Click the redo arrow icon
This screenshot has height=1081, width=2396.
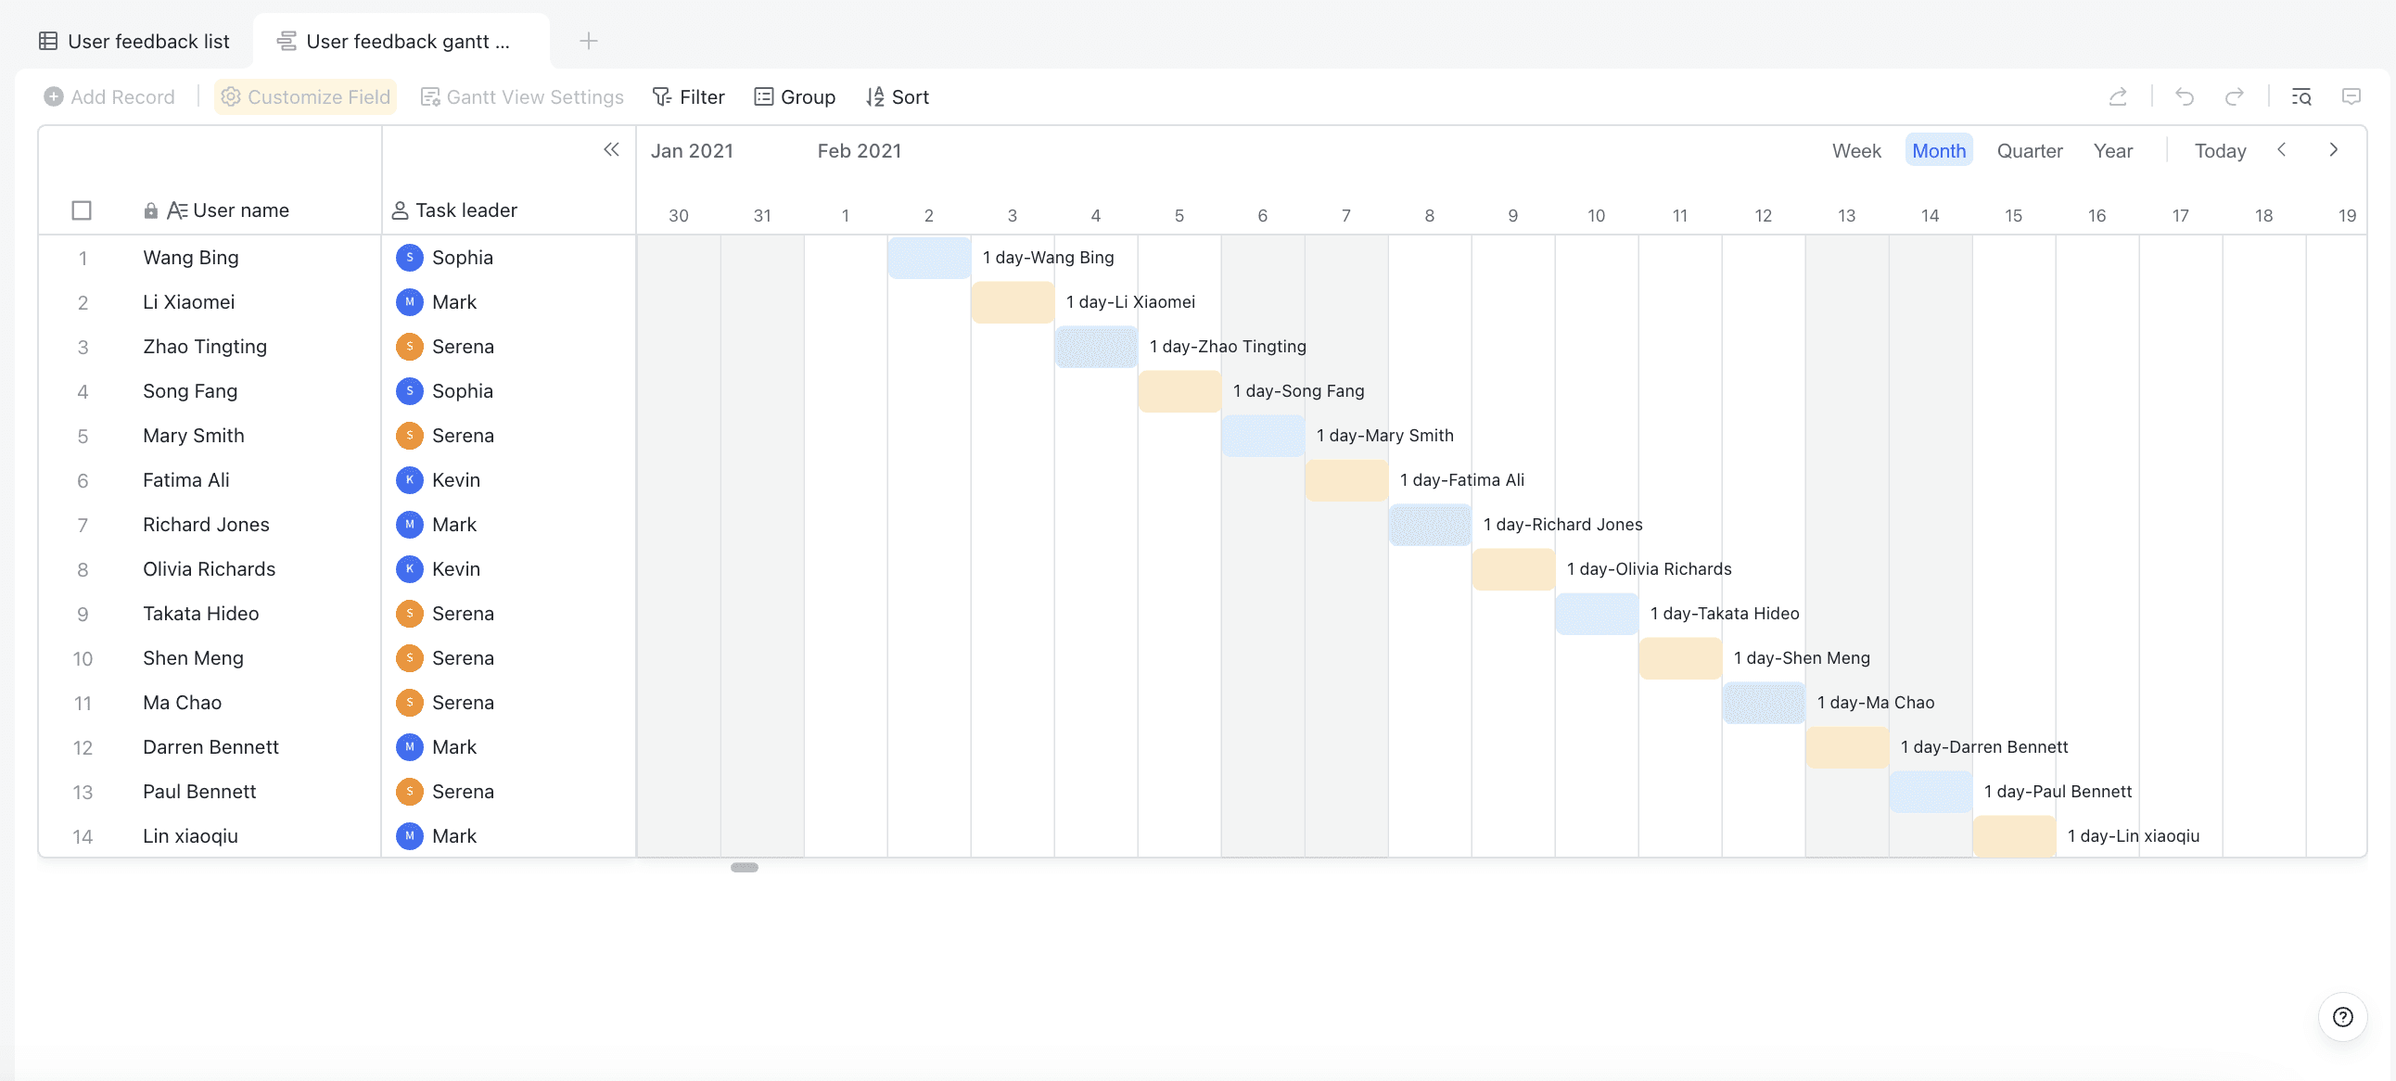coord(2234,96)
